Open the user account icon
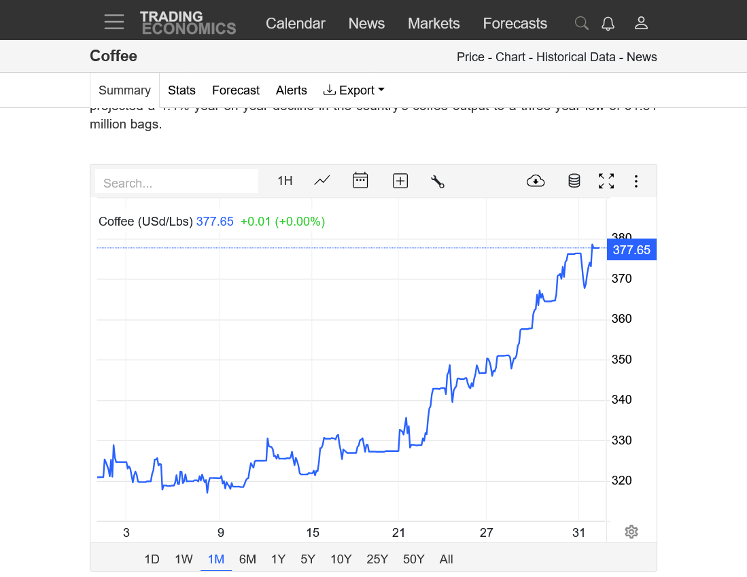 (640, 23)
